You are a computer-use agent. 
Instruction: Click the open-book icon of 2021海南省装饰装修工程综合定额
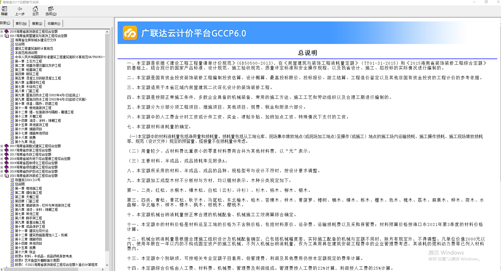pos(7,176)
